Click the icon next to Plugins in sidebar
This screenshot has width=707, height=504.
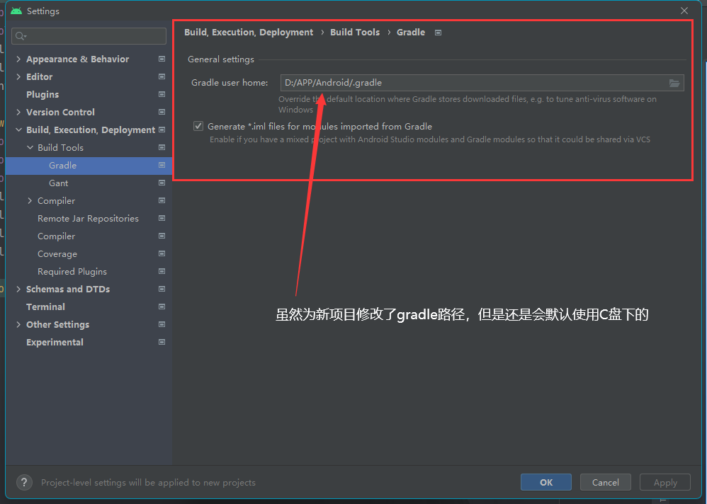point(162,94)
